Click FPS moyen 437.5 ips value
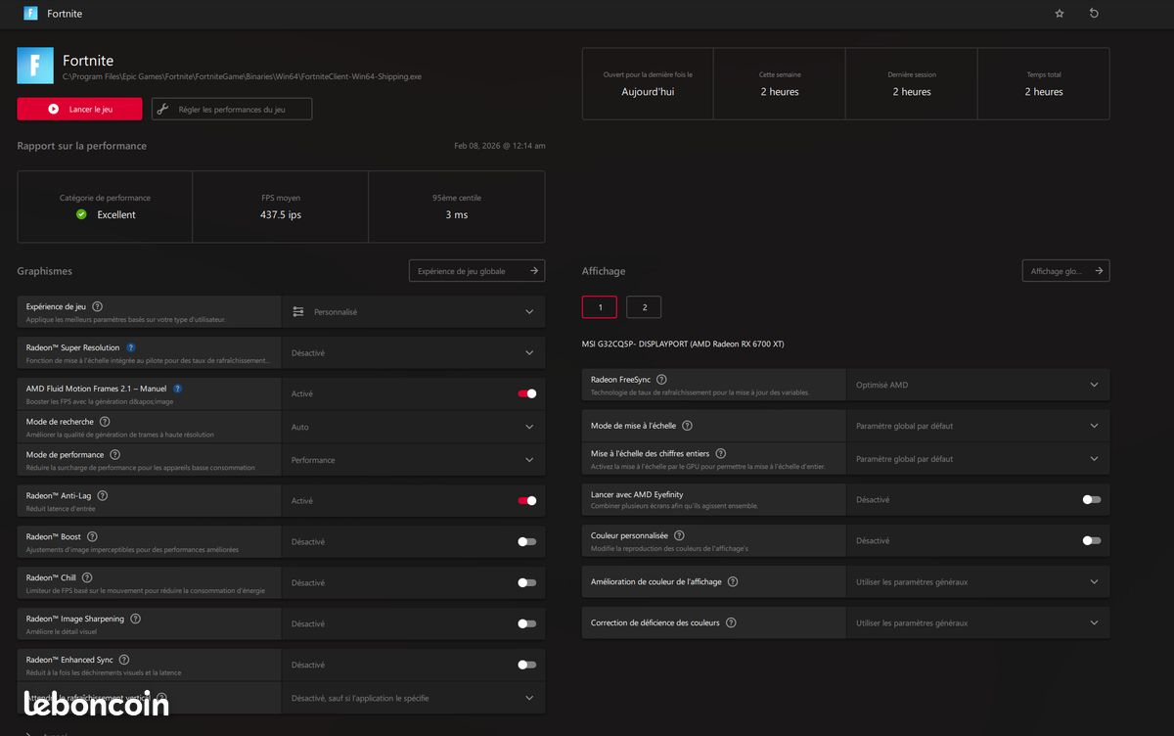Viewport: 1174px width, 736px height. click(x=281, y=214)
